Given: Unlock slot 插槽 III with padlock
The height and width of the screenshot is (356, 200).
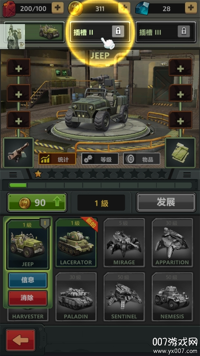Looking at the screenshot, I should point(166,32).
